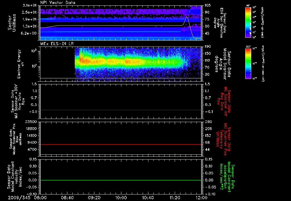Click the 11:20 time axis label

tap(175, 198)
